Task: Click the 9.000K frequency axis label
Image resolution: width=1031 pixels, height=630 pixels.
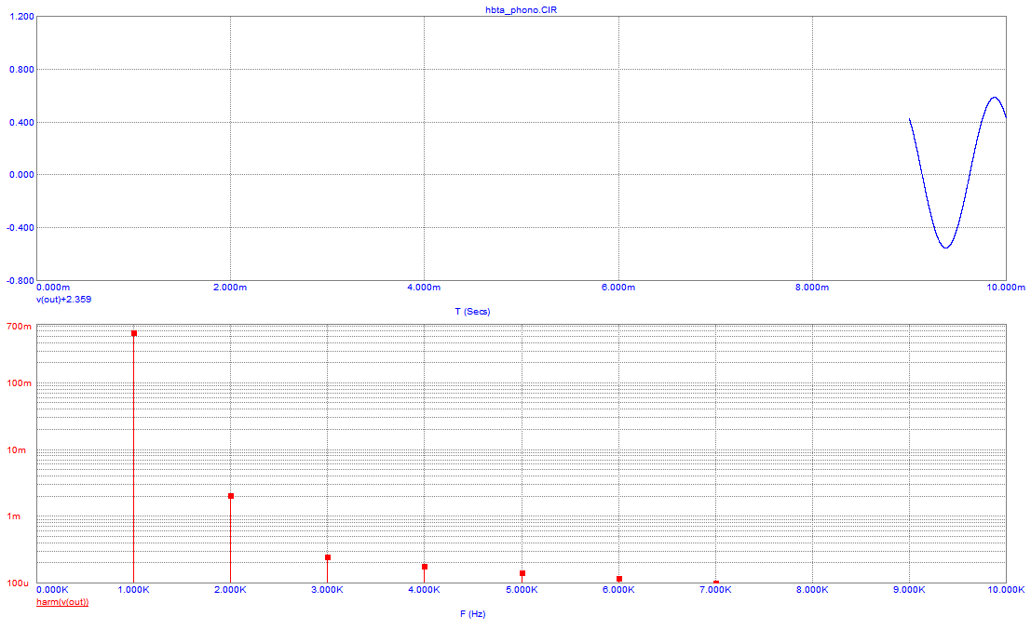Action: [x=909, y=590]
